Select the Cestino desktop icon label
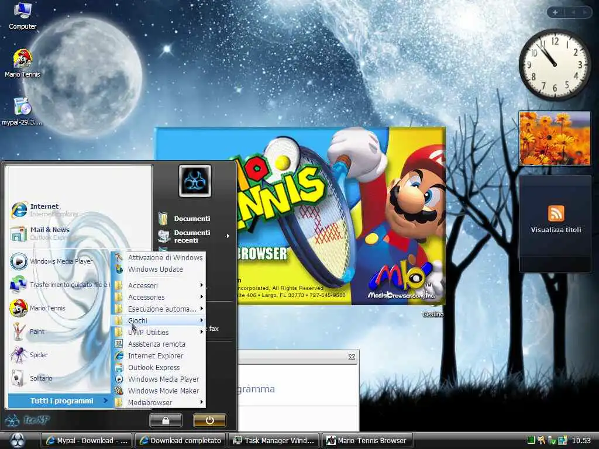599x449 pixels. [433, 314]
